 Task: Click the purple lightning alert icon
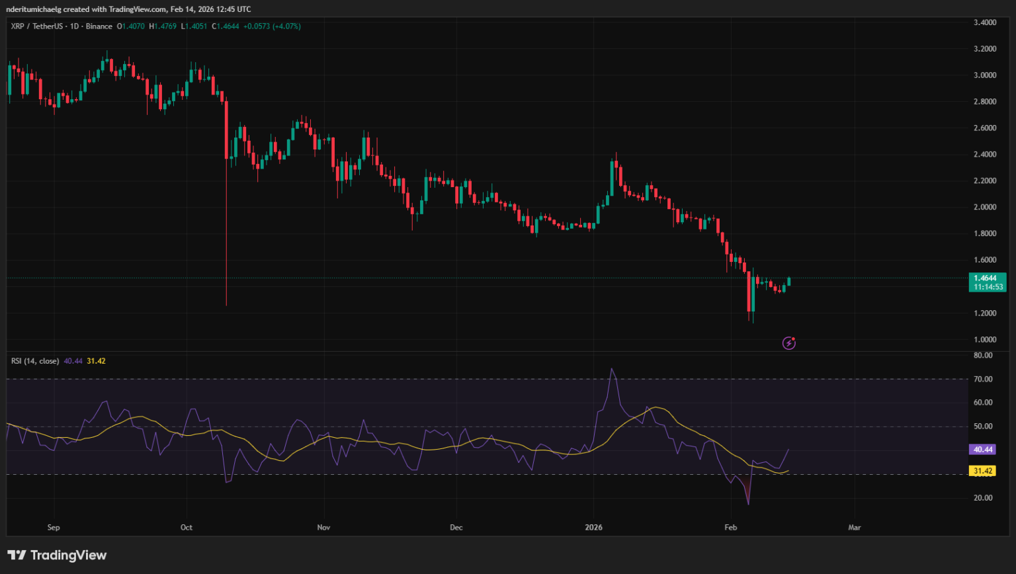click(x=788, y=343)
